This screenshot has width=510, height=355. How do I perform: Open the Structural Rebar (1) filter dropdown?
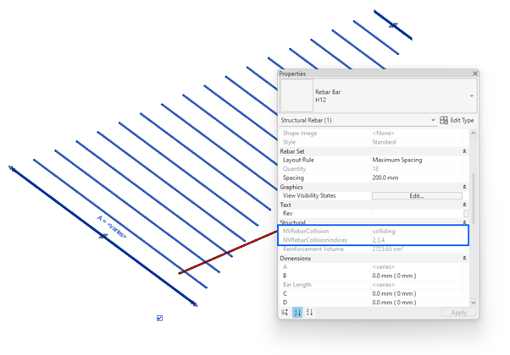click(433, 121)
